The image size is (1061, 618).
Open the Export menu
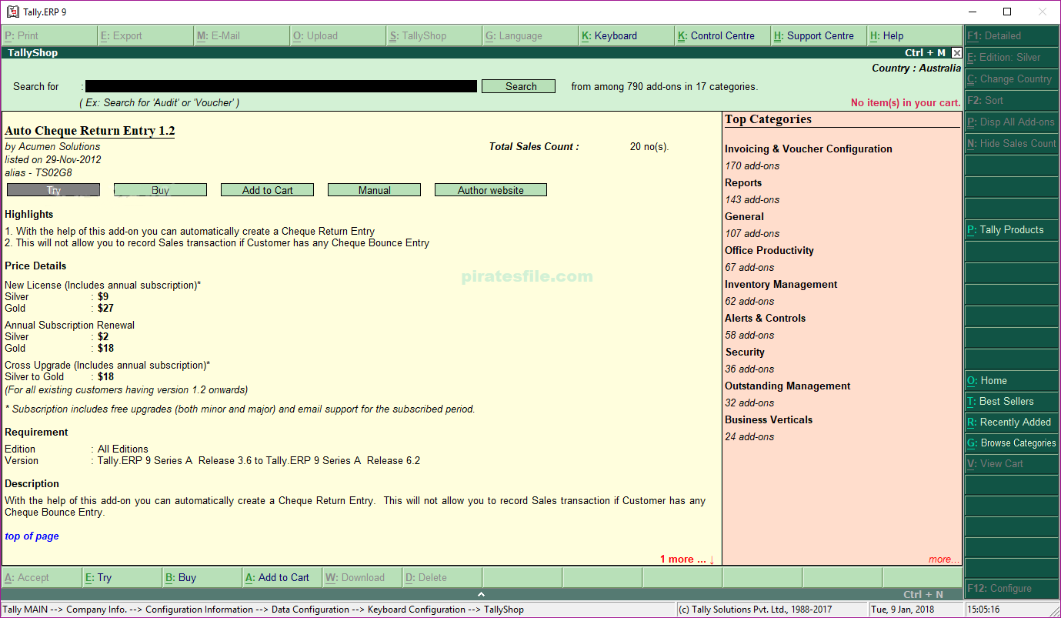click(145, 35)
